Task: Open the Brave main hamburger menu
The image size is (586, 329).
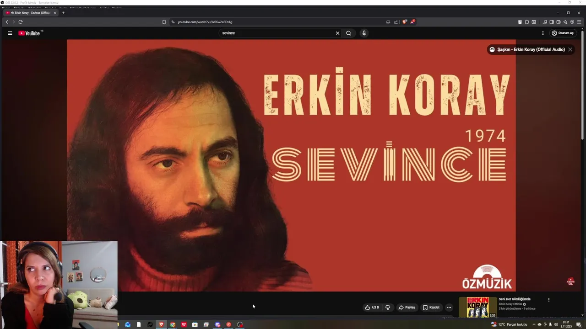Action: (x=579, y=22)
